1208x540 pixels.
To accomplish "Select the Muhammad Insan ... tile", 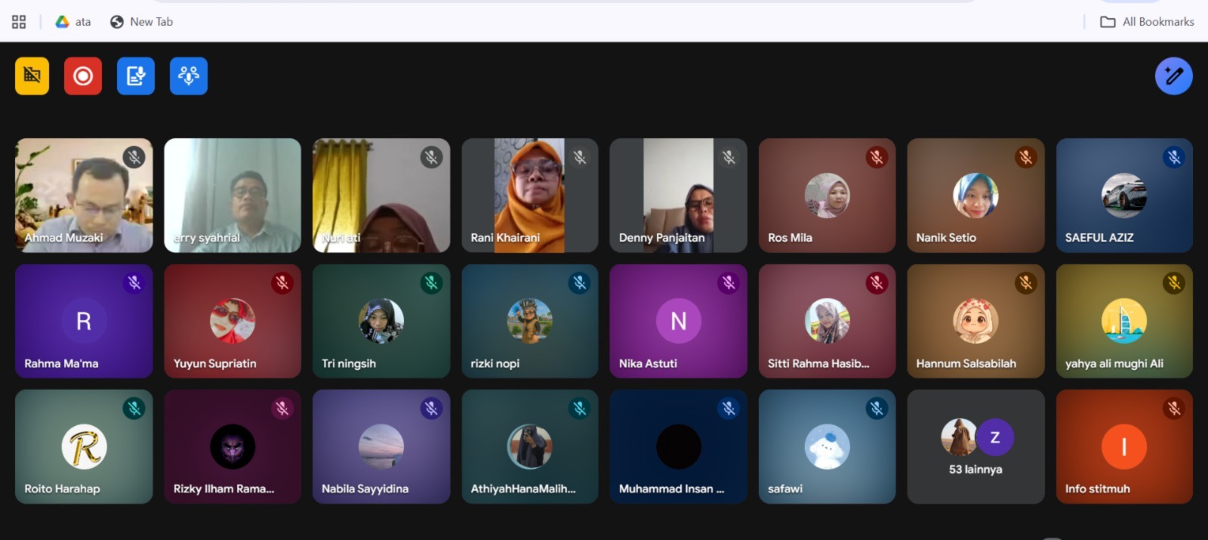I will [678, 446].
